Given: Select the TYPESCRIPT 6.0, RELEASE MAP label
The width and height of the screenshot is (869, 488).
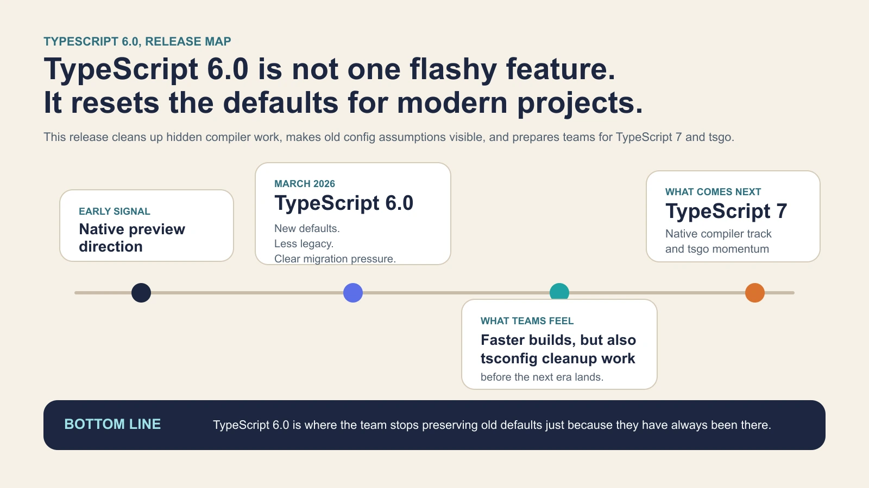Looking at the screenshot, I should pos(137,41).
